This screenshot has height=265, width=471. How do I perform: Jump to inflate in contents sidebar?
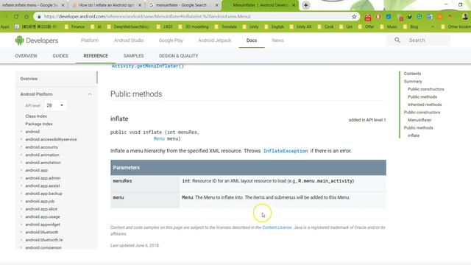tap(414, 135)
